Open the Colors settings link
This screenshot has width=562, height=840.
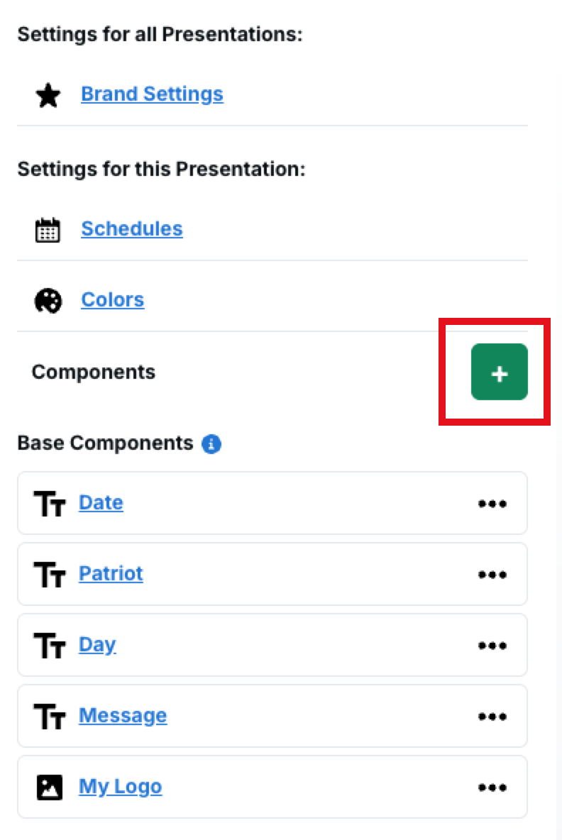(113, 300)
